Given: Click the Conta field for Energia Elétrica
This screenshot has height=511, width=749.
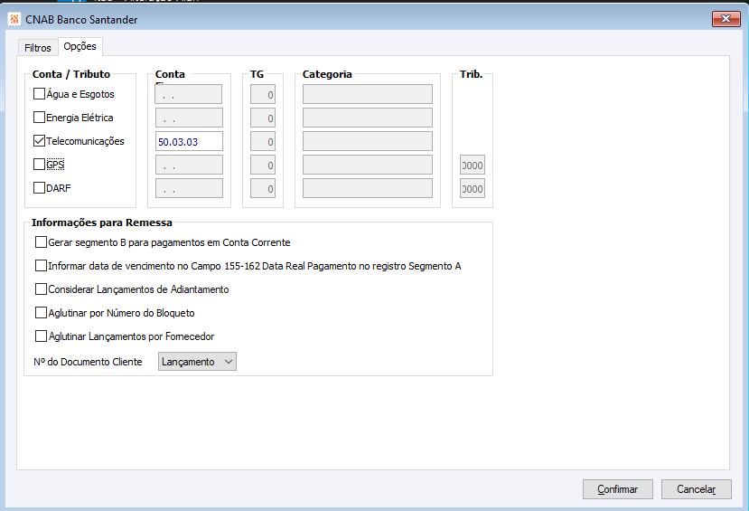Looking at the screenshot, I should click(x=189, y=118).
